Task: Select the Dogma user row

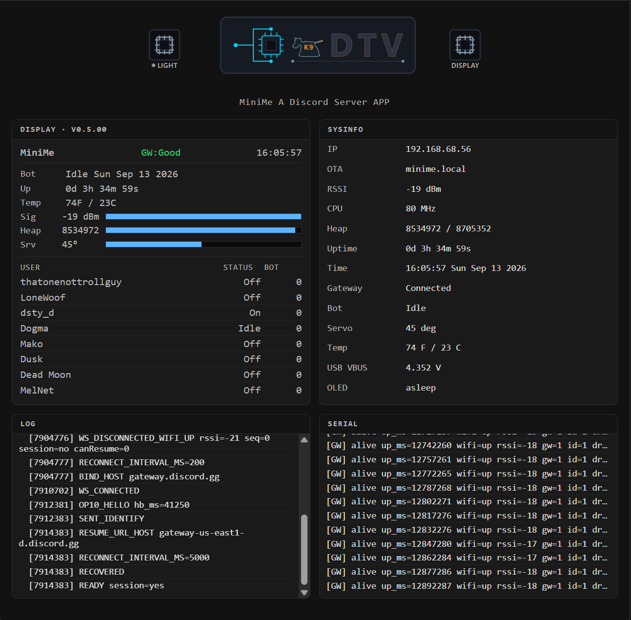Action: 161,329
